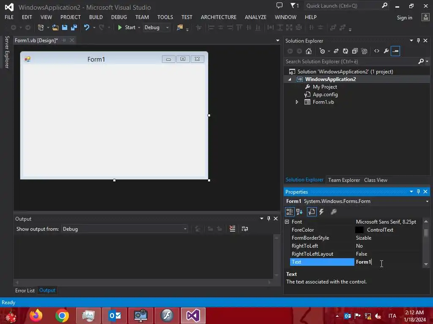Click the search magnifier in Solution Explorer
433x324 pixels.
tap(421, 62)
